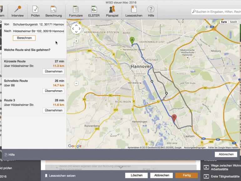Accept the Schnellste Route with Übernehmen

point(54,91)
